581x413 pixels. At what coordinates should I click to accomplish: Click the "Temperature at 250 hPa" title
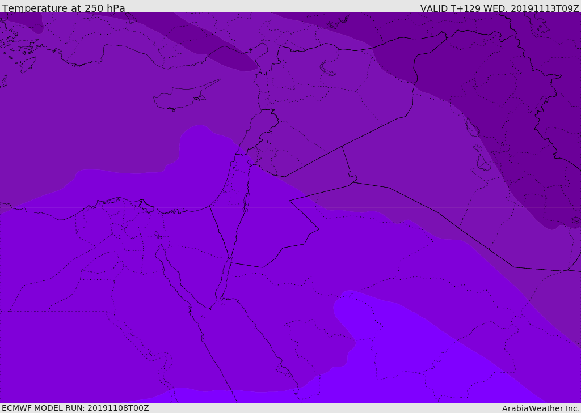[x=63, y=8]
